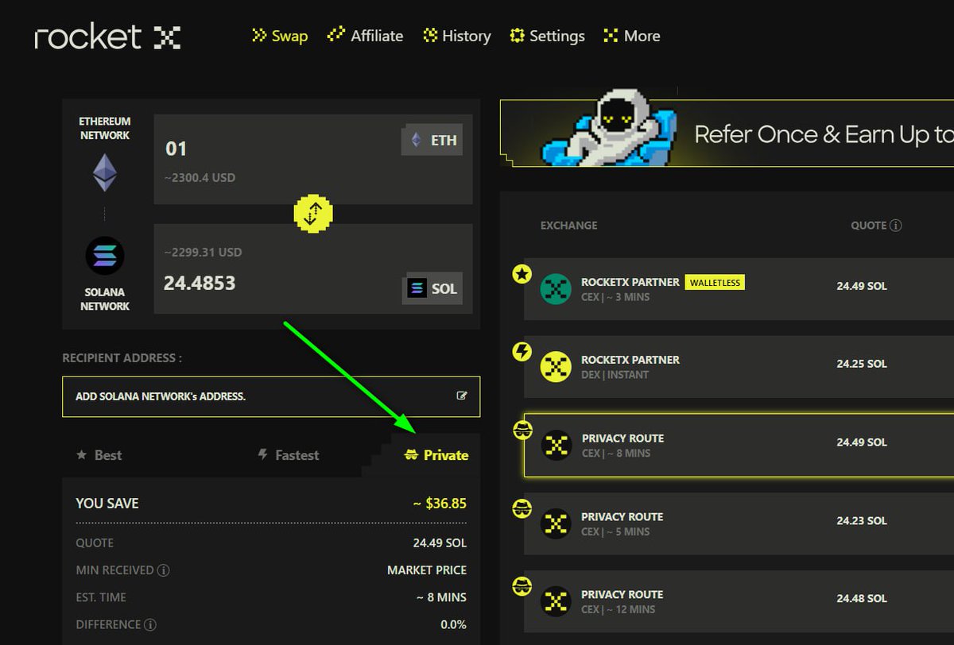
Task: Click the WALLETLESS tag
Action: [x=715, y=282]
